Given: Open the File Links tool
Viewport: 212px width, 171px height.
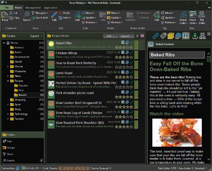Looking at the screenshot, I should click(x=201, y=18).
